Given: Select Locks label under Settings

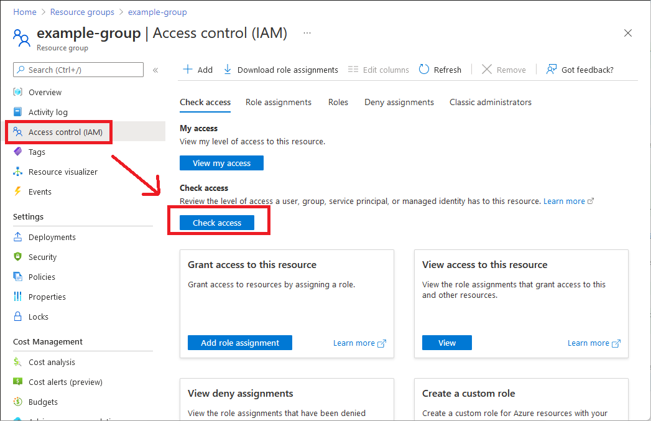Looking at the screenshot, I should tap(38, 317).
